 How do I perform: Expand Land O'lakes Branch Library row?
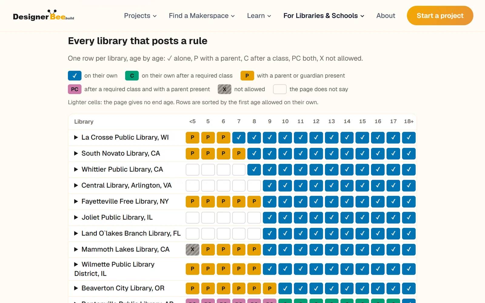[127, 234]
